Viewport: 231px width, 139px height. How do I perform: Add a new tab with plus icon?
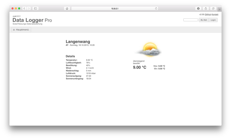tap(220, 10)
